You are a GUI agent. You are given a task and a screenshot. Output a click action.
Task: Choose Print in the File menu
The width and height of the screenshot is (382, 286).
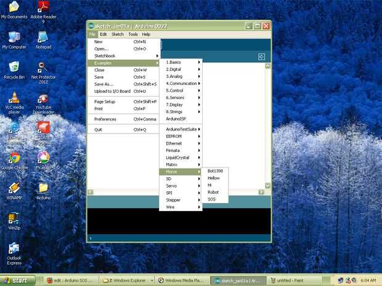[123, 109]
